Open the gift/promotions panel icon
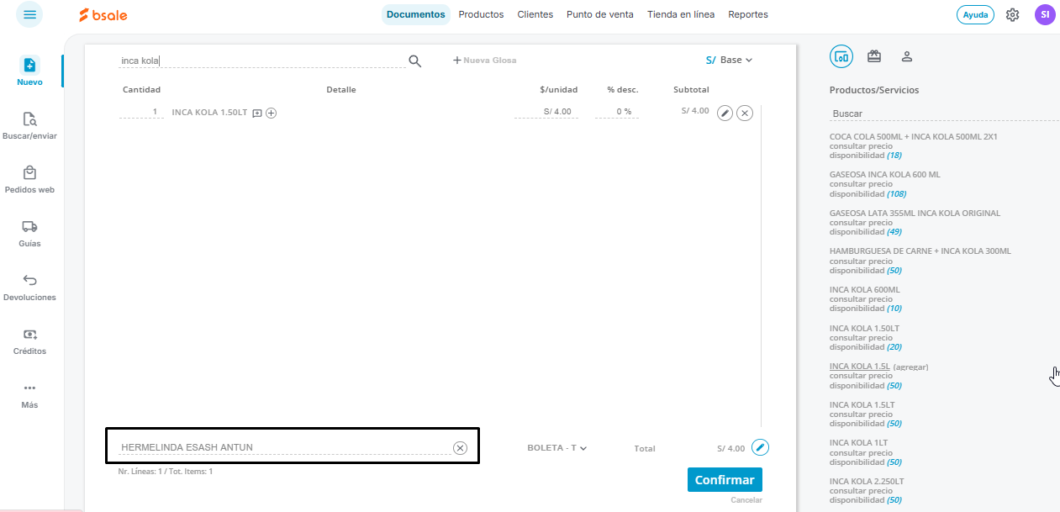The height and width of the screenshot is (512, 1060). coord(874,56)
